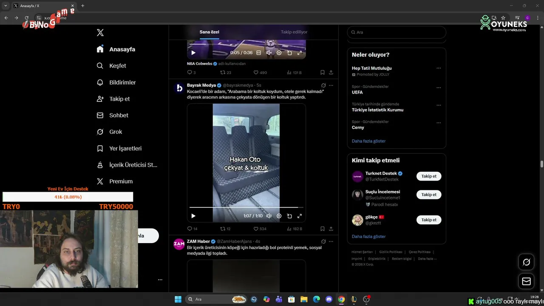Open options for UEFA trend
Viewport: 544px width, 306px height.
coord(439,88)
